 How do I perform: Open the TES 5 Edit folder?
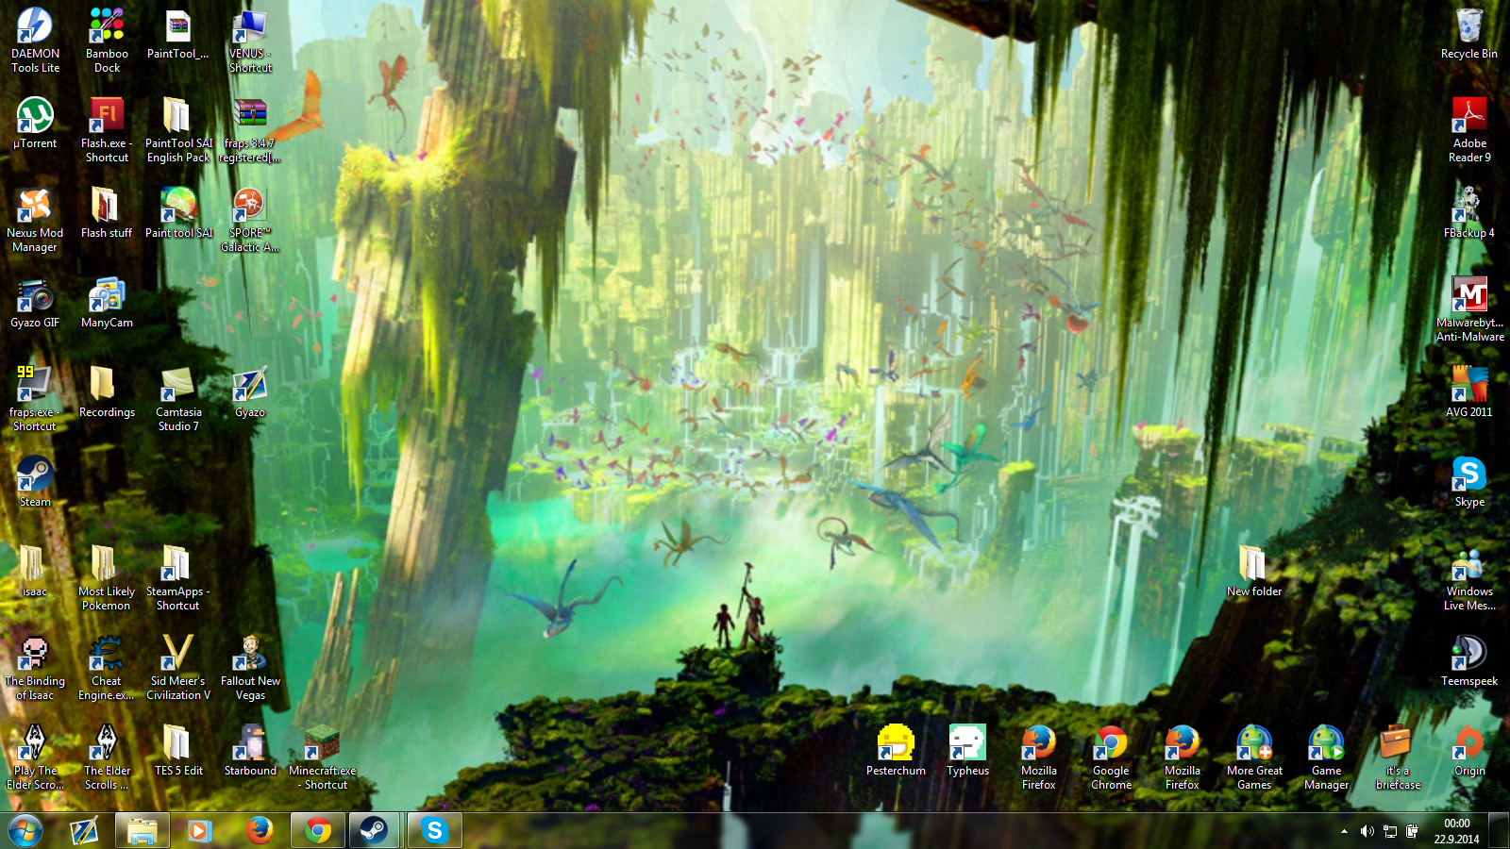178,751
